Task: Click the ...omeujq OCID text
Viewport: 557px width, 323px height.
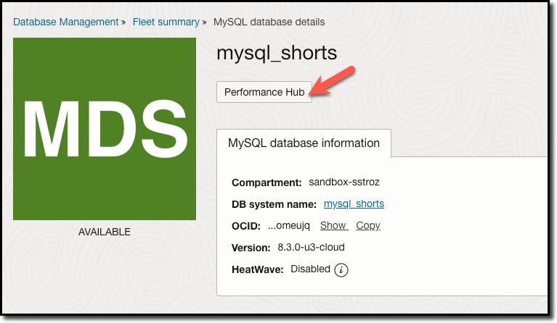Action: (x=289, y=226)
